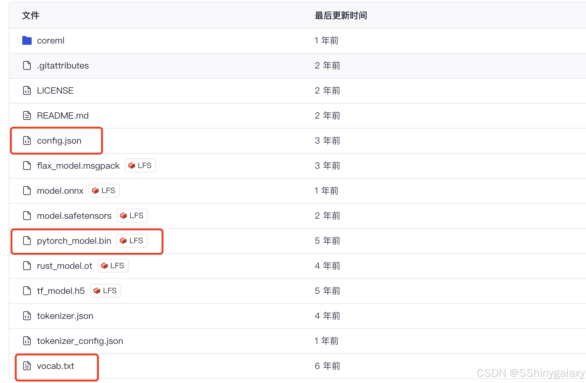Viewport: 586px width, 383px height.
Task: Click the LFS badge next to pytorch_model.bin
Action: coord(132,241)
